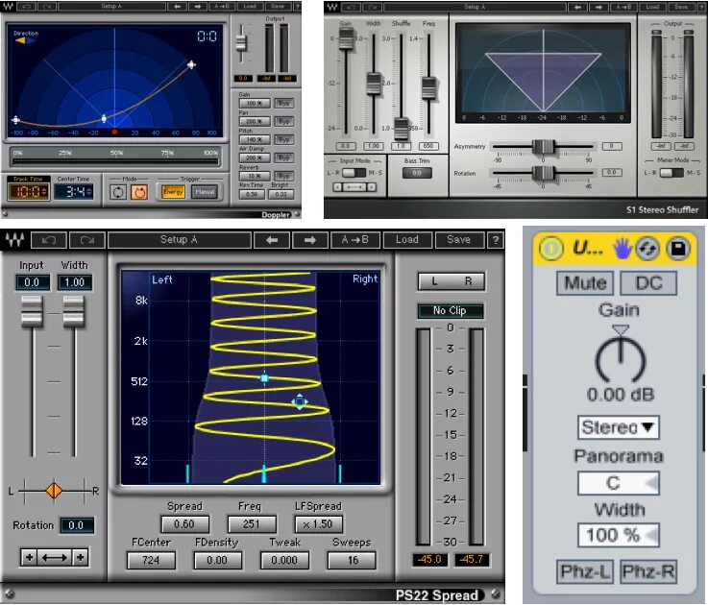Click Load button in PS22 Spread
Image resolution: width=708 pixels, height=605 pixels.
click(x=407, y=240)
